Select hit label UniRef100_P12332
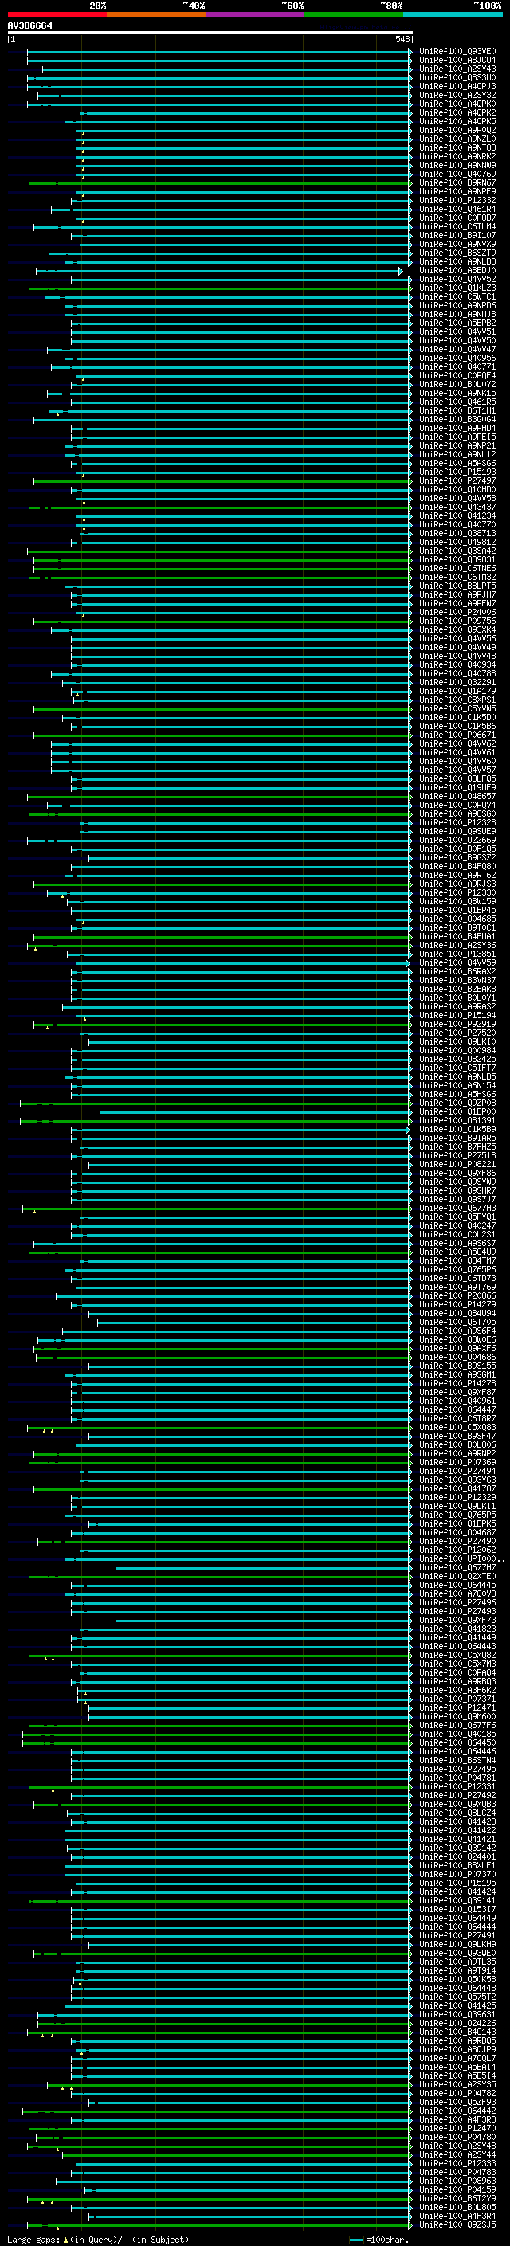Image resolution: width=510 pixels, height=2246 pixels. point(457,201)
